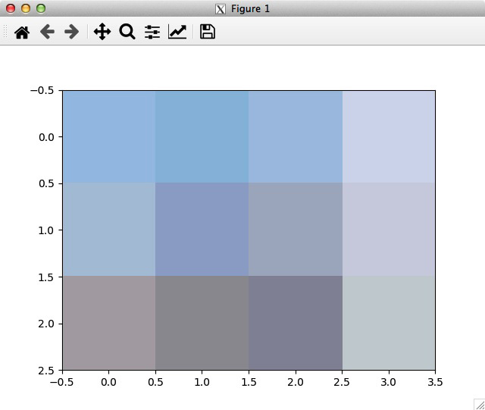Click the X11 icon beside the title
485x410 pixels.
pos(221,9)
